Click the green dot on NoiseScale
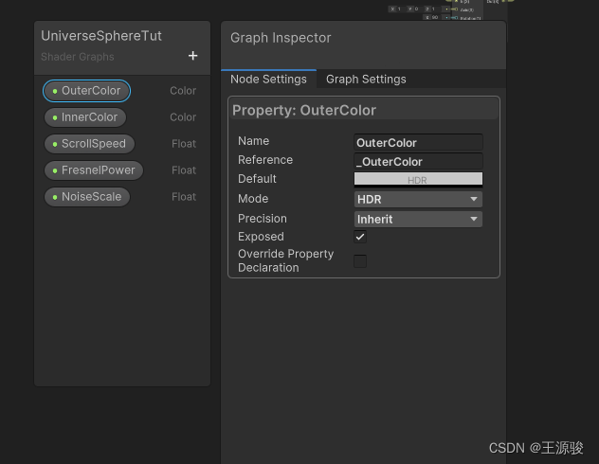The height and width of the screenshot is (464, 599). pos(55,197)
